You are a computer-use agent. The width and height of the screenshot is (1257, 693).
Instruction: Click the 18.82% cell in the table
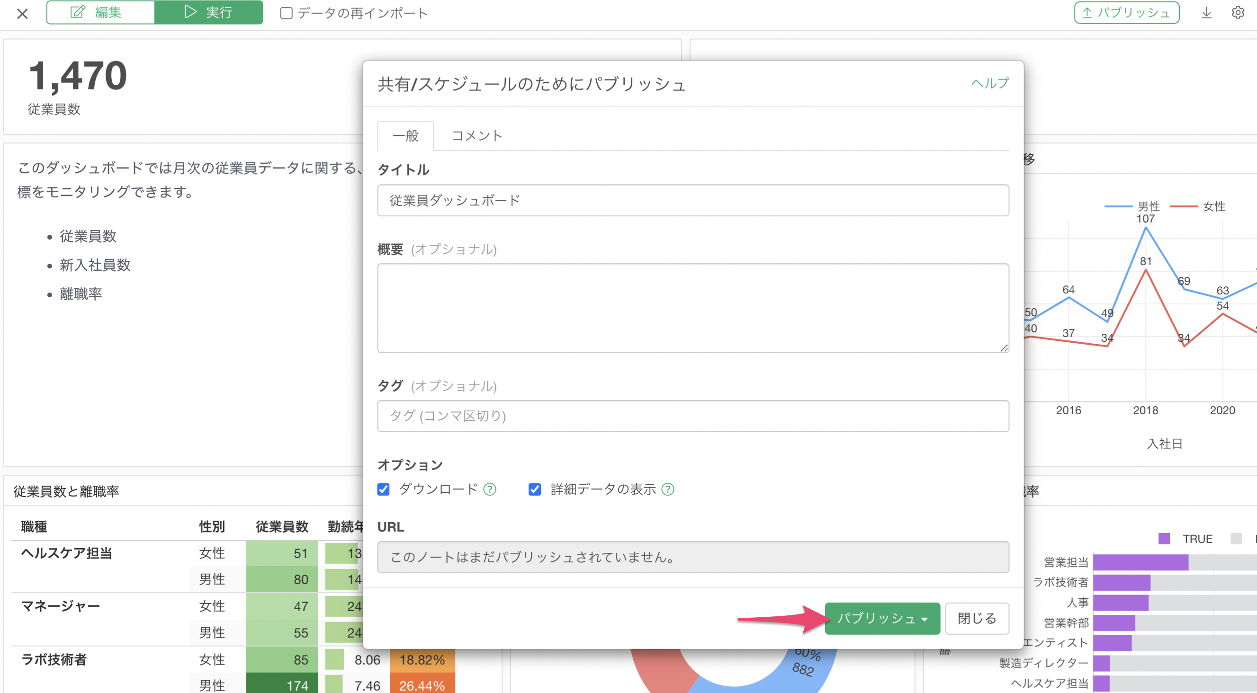click(x=422, y=660)
